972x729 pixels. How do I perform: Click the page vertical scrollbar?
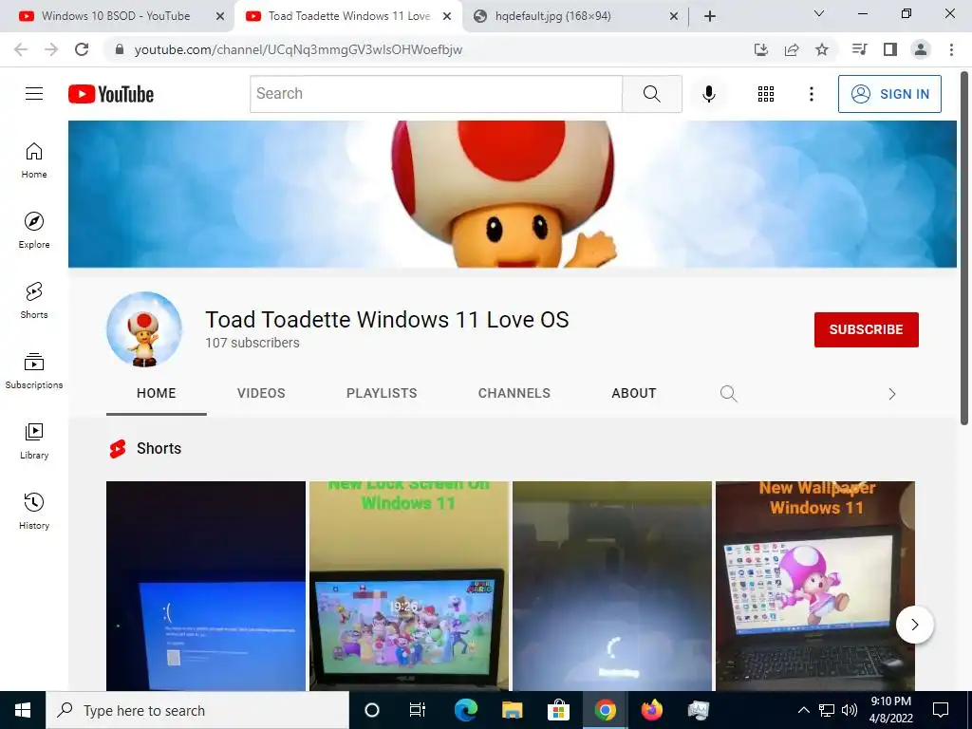(964, 250)
